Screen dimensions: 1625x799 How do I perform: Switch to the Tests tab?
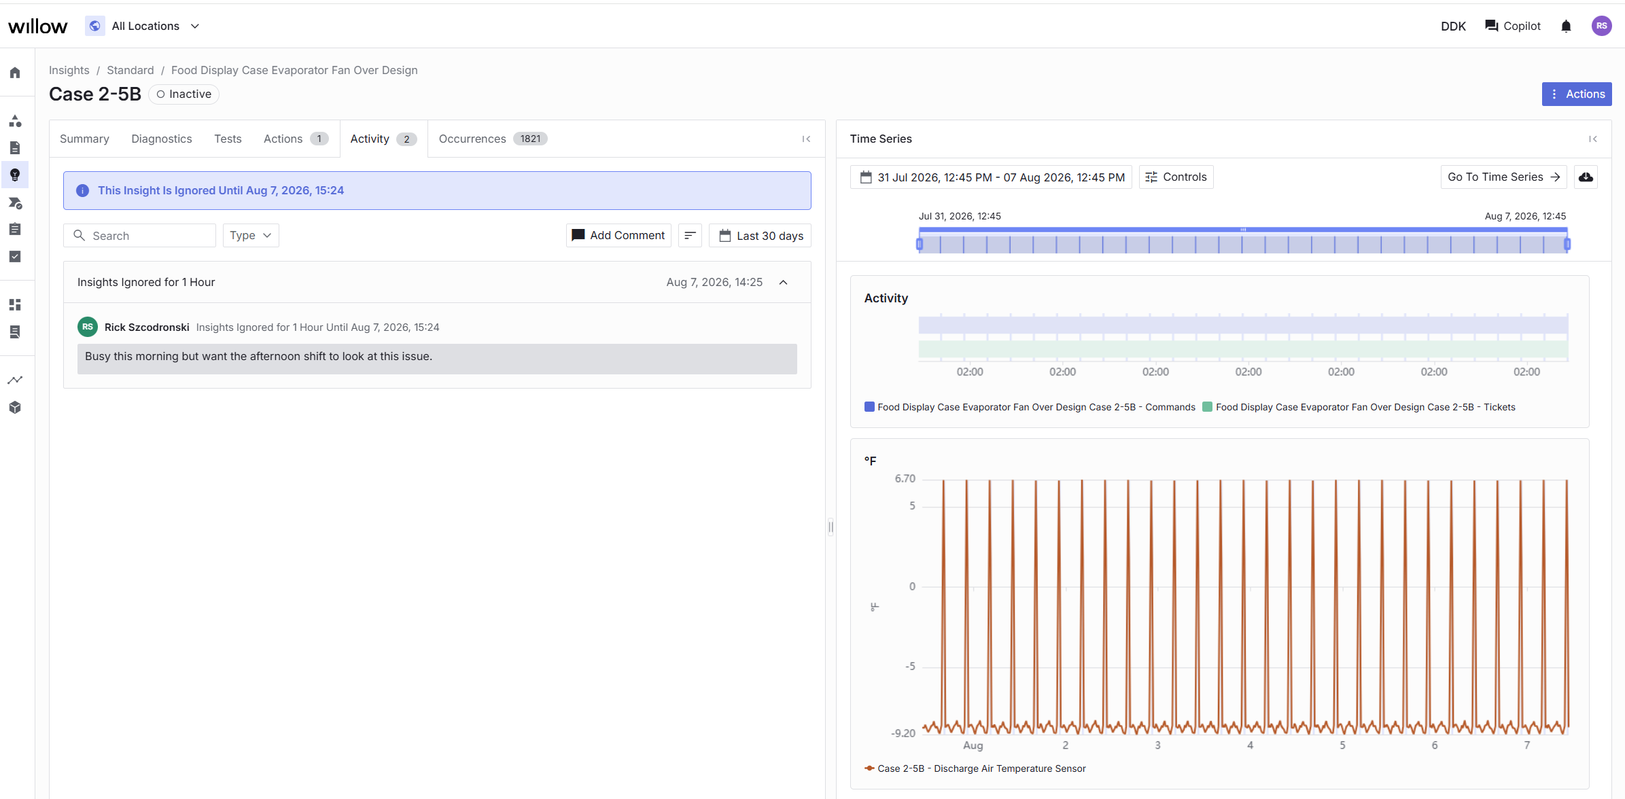228,139
